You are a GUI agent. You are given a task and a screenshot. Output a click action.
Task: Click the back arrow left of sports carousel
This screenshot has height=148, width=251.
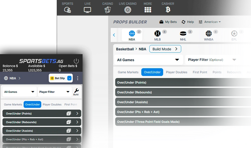click(x=114, y=35)
